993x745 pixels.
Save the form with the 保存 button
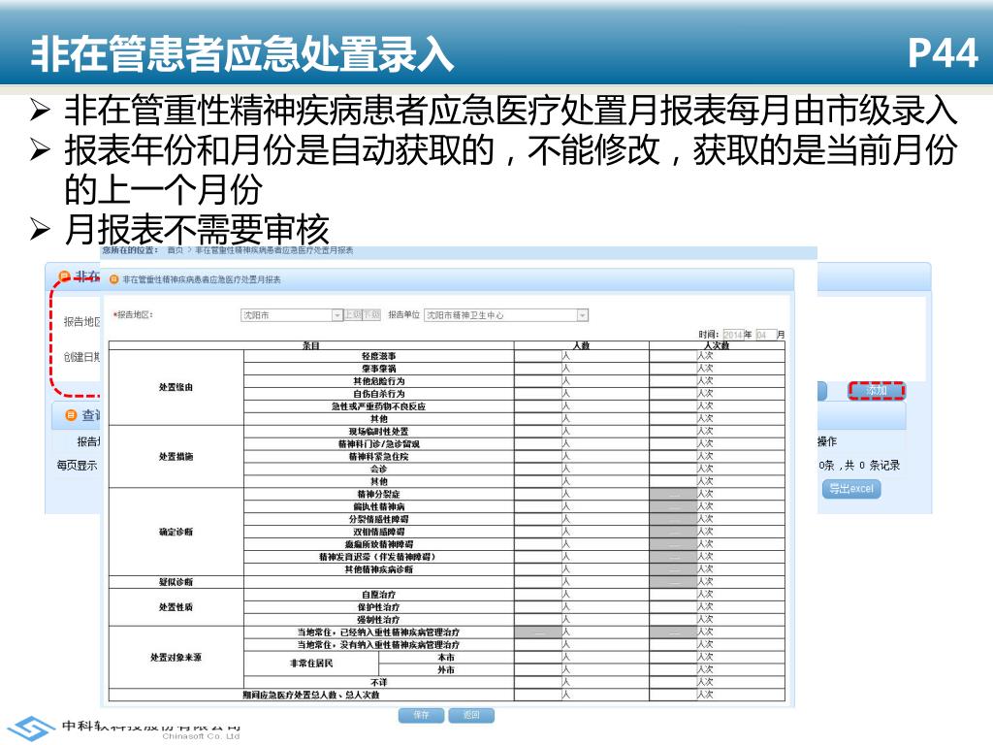pyautogui.click(x=421, y=715)
